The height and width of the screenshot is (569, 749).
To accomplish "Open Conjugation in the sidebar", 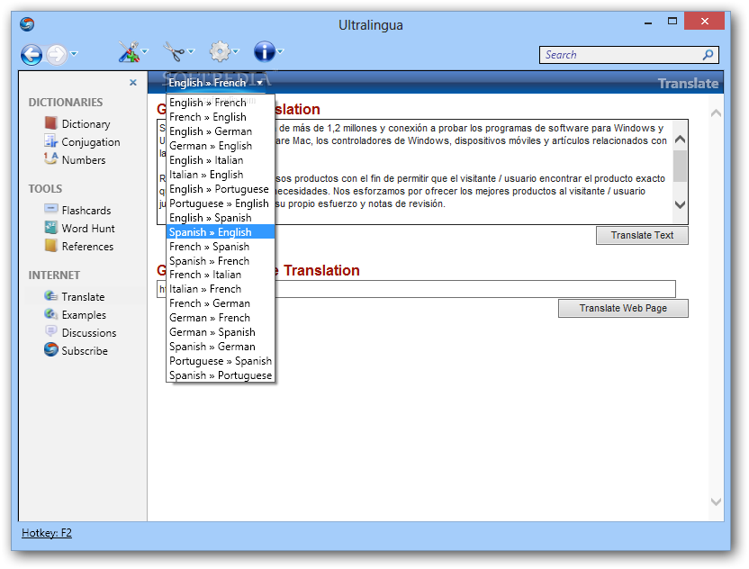I will (x=91, y=142).
